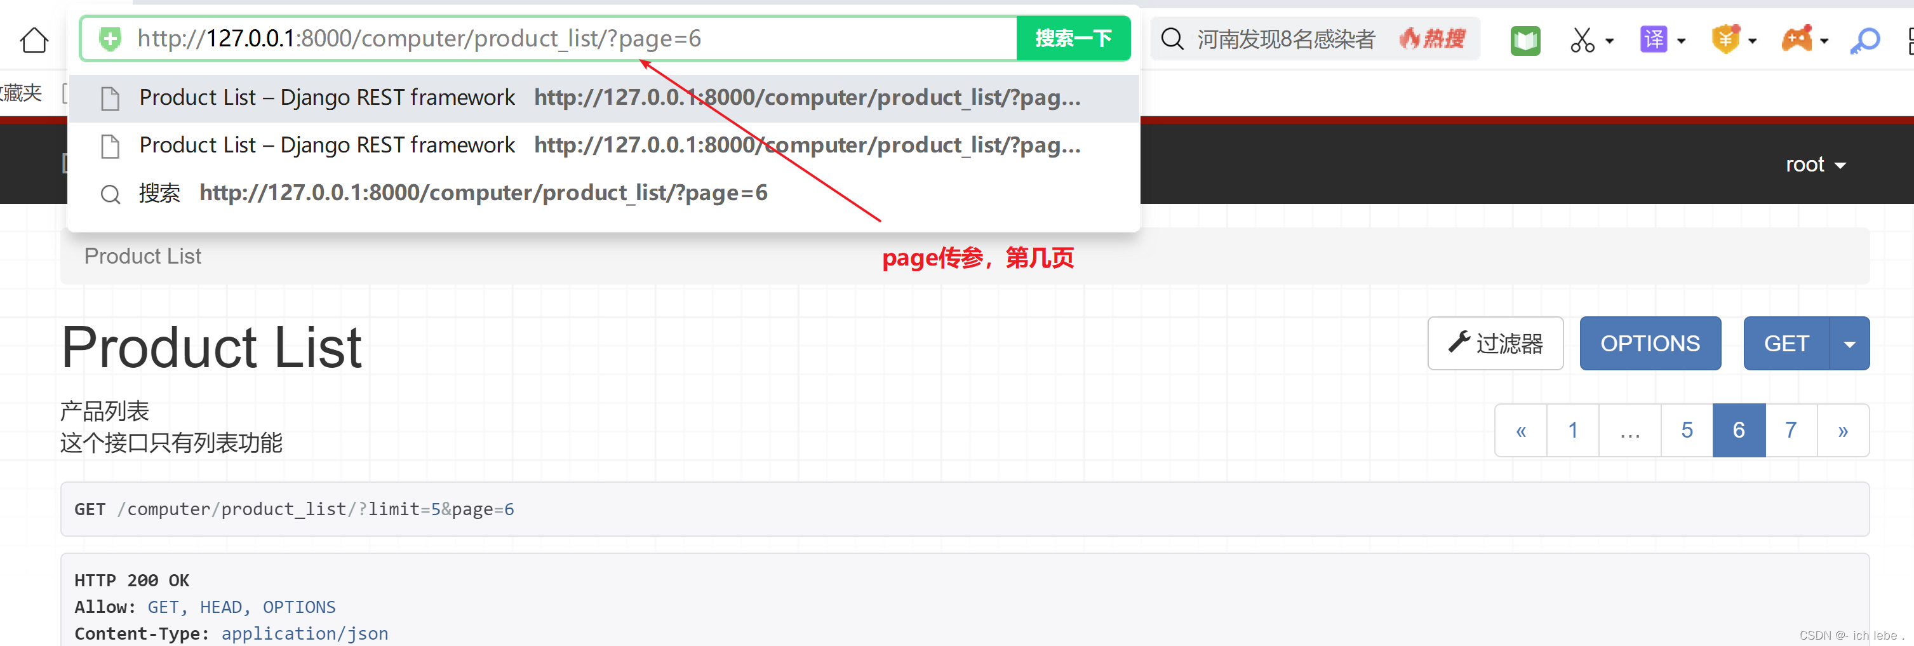The width and height of the screenshot is (1914, 646).
Task: Go to next page with » link
Action: point(1843,431)
